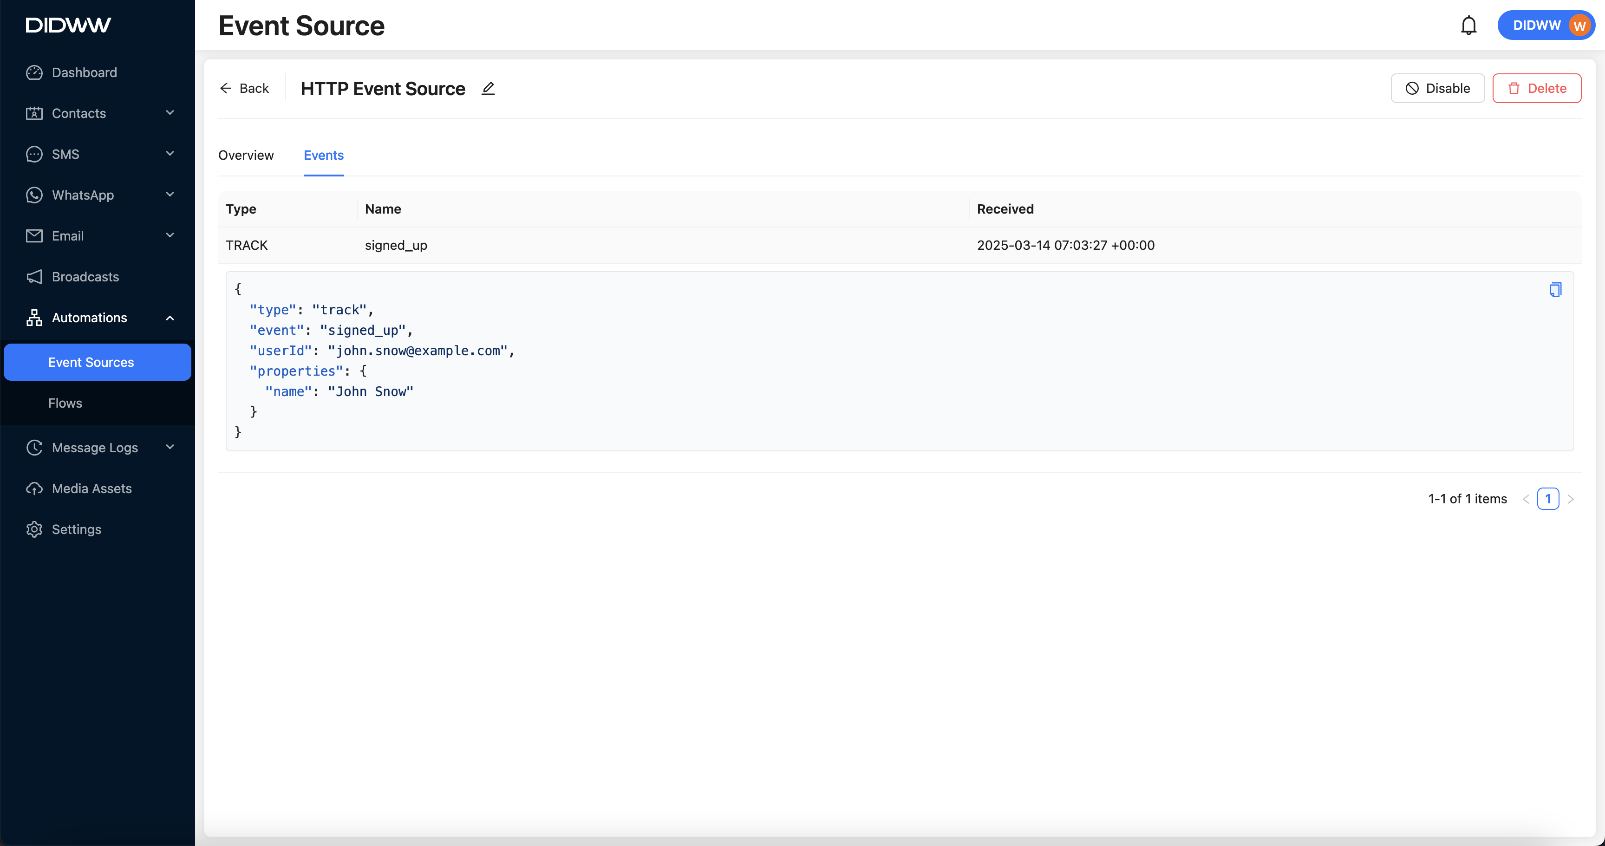1605x846 pixels.
Task: Click the pencil edit icon beside HTTP Event Source
Action: pos(488,89)
